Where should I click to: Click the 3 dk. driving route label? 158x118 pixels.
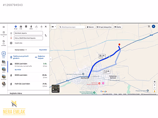pyautogui.click(x=102, y=56)
